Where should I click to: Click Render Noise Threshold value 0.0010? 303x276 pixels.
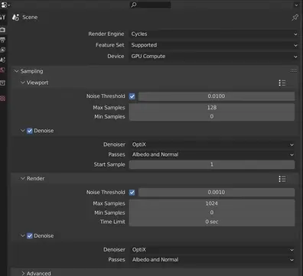[x=217, y=193]
